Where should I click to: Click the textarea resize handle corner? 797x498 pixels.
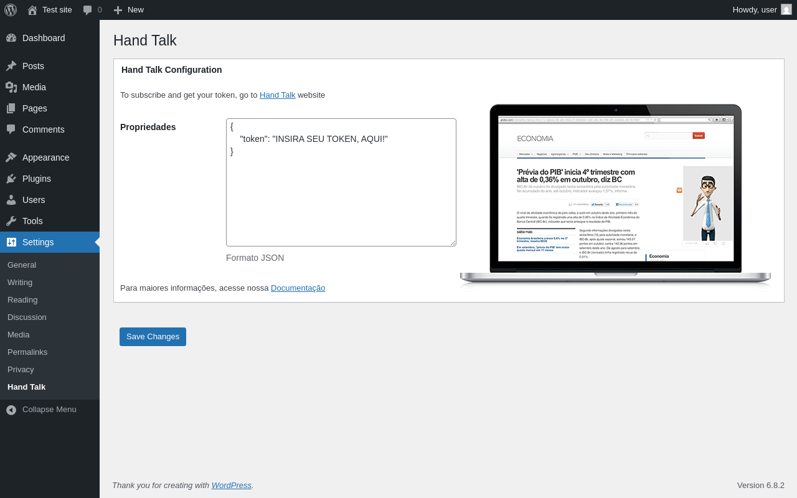point(453,243)
